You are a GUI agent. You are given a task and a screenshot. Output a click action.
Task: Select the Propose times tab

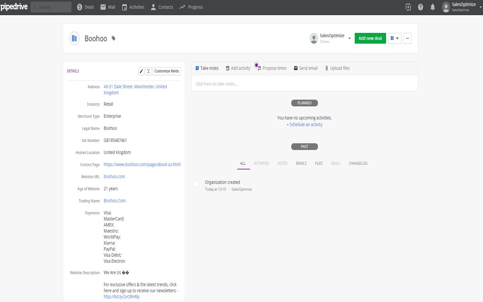coord(272,68)
